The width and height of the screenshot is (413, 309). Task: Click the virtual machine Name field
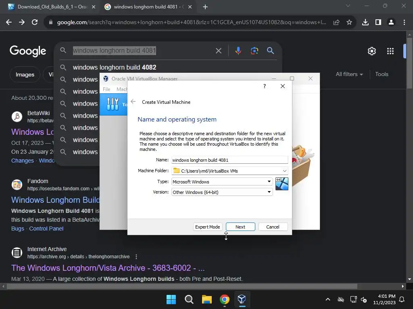[x=229, y=160]
